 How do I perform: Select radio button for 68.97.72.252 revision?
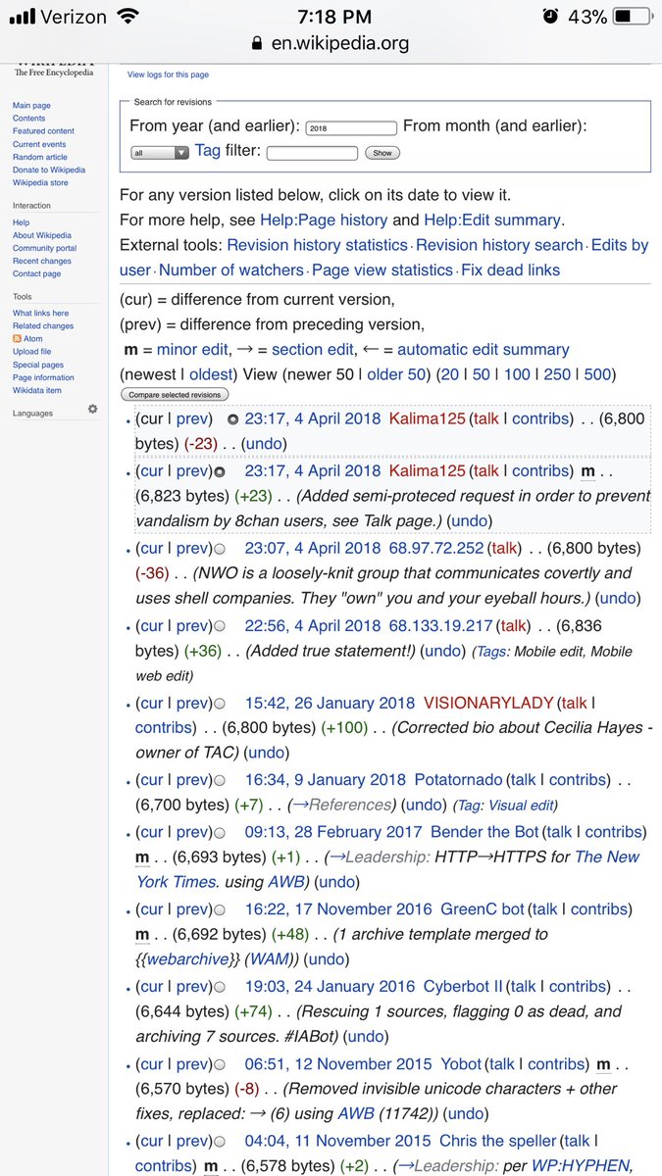pyautogui.click(x=220, y=549)
